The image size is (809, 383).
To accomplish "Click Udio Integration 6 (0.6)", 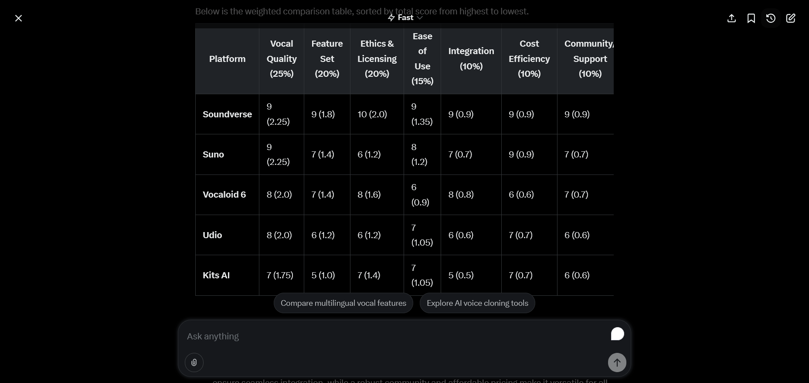I will [461, 235].
